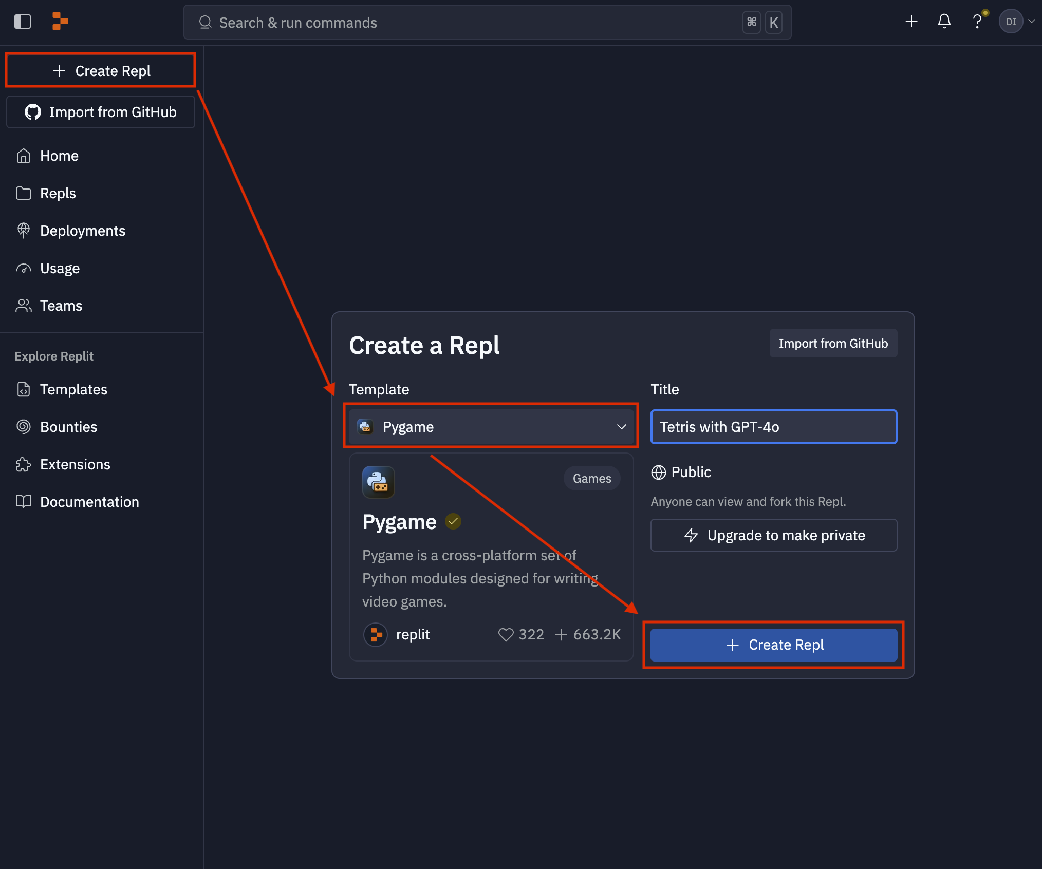
Task: Expand the Pygame template dropdown
Action: 491,427
